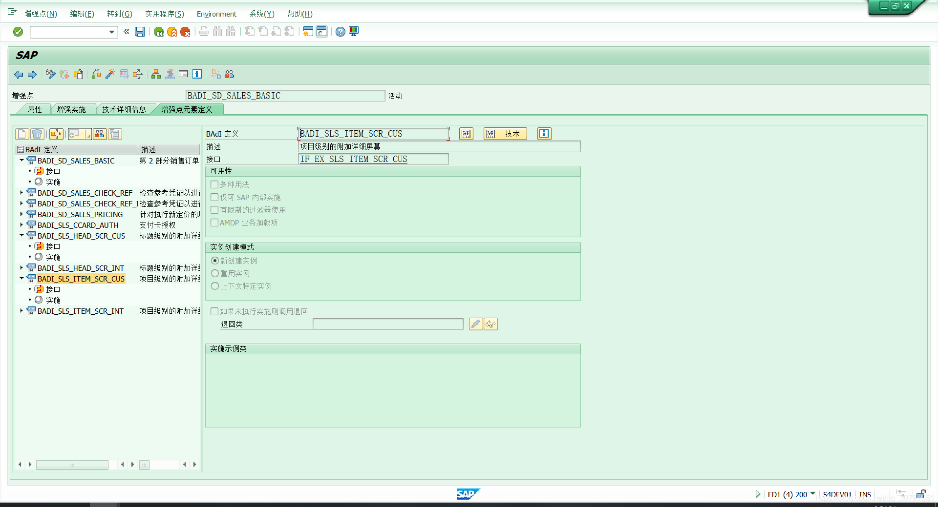Collapse the BADI_SLS_HEAD_SCR_CUS tree node
Screen dimensions: 938x507
coord(21,236)
